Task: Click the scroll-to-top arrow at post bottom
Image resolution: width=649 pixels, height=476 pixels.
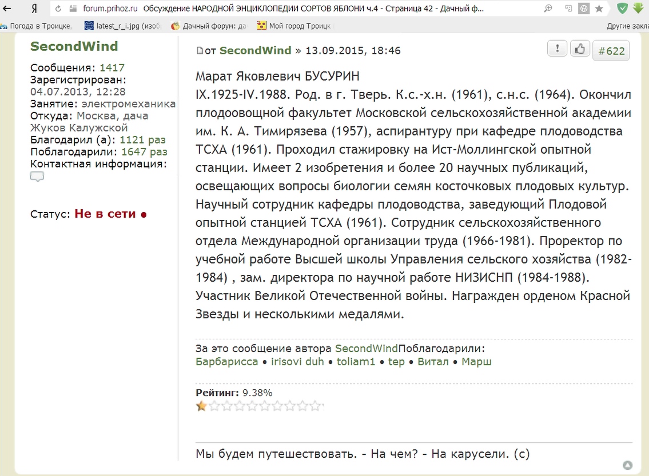Action: click(x=627, y=465)
